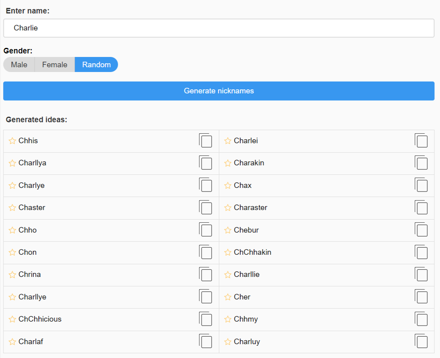Copy the ChChhicious nickname

206,319
